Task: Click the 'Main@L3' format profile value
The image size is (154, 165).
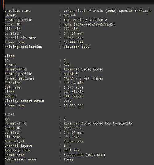Action: [70, 74]
